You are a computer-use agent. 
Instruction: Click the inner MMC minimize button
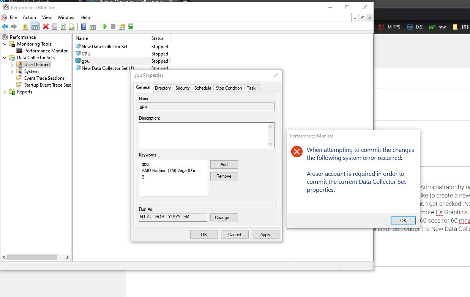355,17
